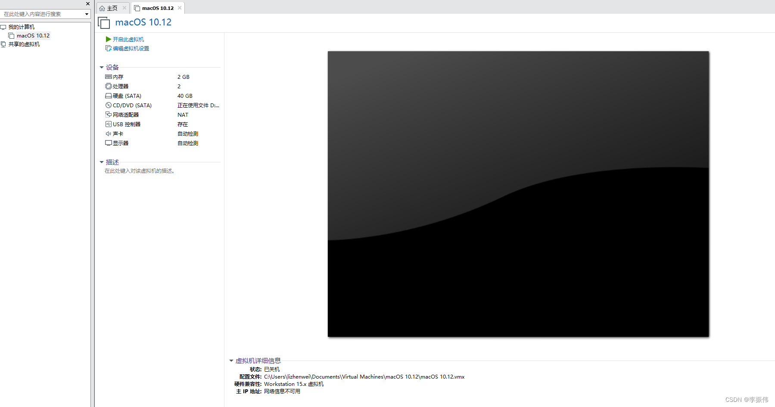
Task: Click the 自动检测 value for sound card
Action: [x=188, y=134]
